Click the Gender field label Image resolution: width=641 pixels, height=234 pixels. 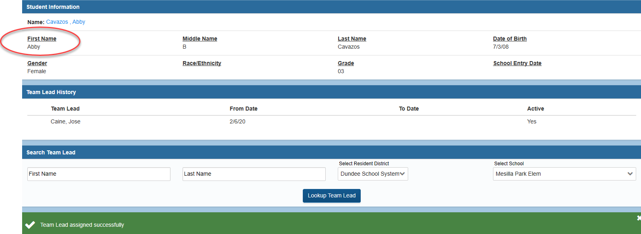37,63
